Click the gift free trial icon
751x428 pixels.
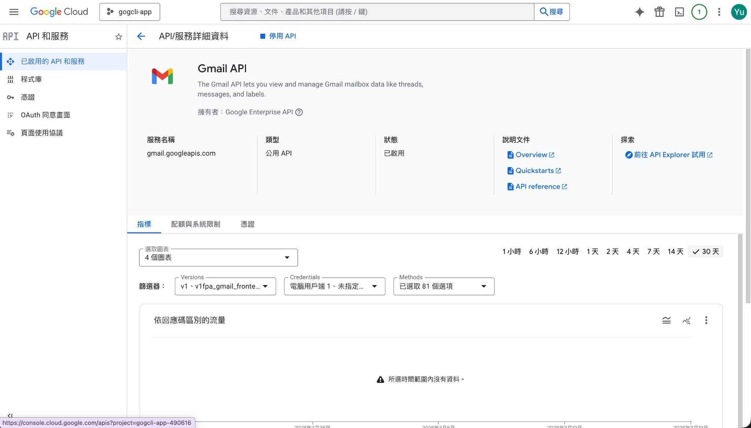[659, 12]
